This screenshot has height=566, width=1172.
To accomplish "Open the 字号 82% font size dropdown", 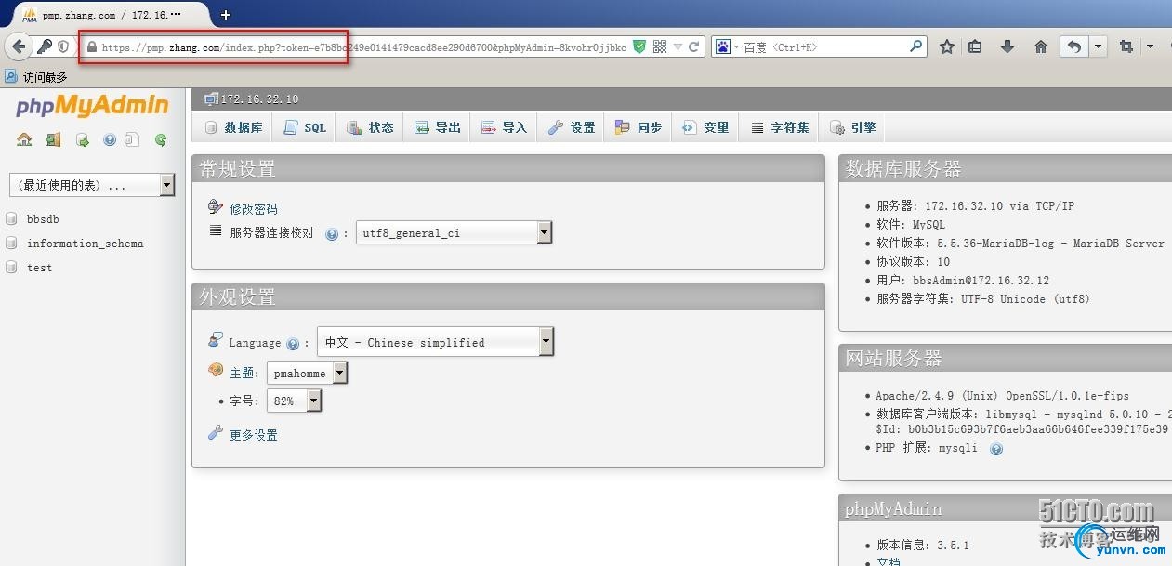I will 295,401.
